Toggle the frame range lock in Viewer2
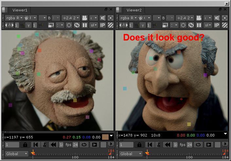The height and width of the screenshot is (161, 231). coord(139,145)
